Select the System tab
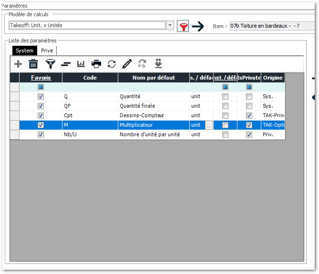 (x=24, y=51)
